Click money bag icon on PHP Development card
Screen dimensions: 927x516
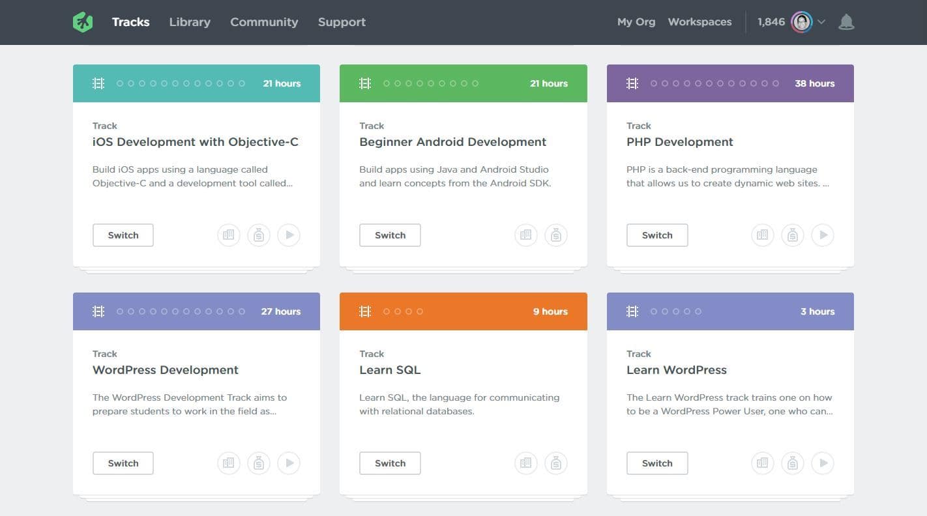[793, 235]
